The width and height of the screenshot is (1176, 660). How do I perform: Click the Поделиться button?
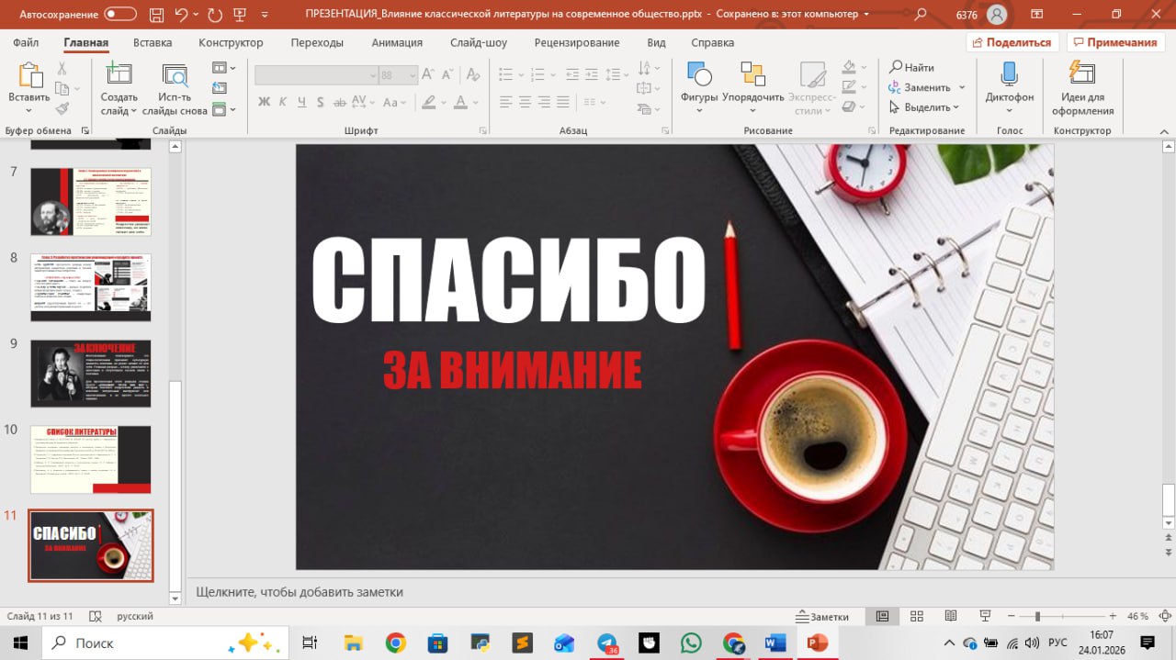coord(1012,42)
